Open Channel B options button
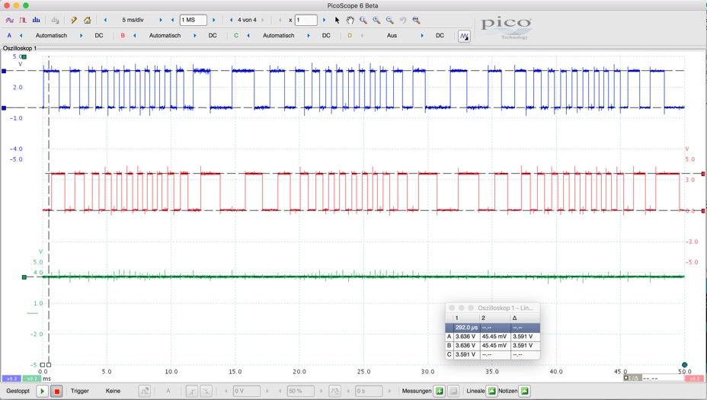707x400 pixels. point(123,36)
